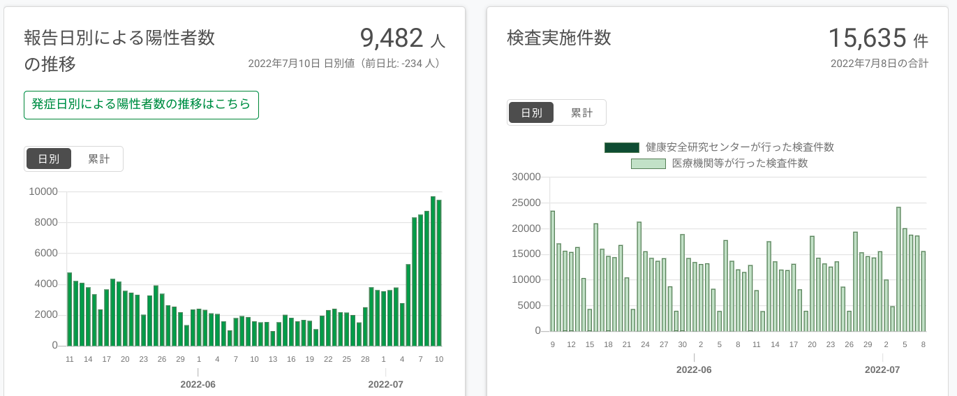Click the first bar in positive cases chart

point(70,309)
